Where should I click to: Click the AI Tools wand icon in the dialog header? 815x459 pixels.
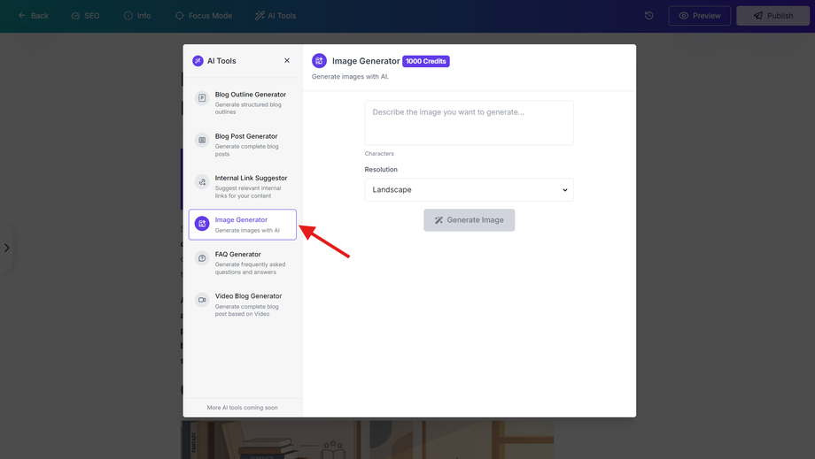point(198,61)
